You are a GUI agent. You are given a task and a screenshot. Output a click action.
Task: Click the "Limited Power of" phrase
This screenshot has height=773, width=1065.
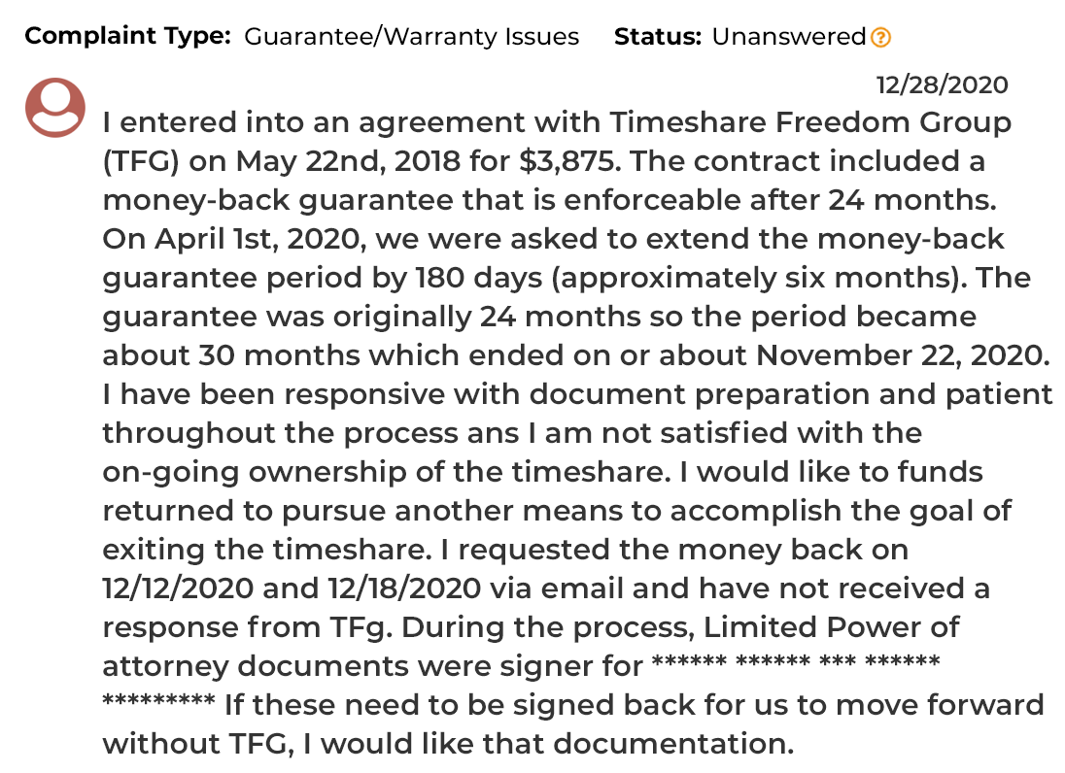[831, 627]
